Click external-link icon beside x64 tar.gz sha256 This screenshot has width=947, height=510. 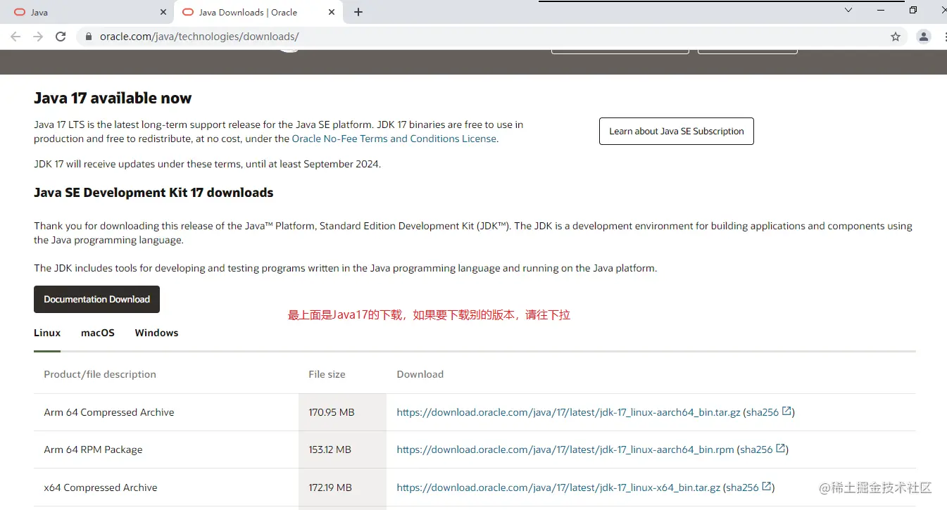pos(767,487)
